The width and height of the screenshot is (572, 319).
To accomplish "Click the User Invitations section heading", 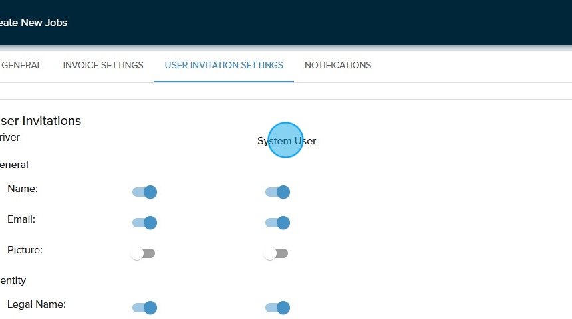I will 40,121.
